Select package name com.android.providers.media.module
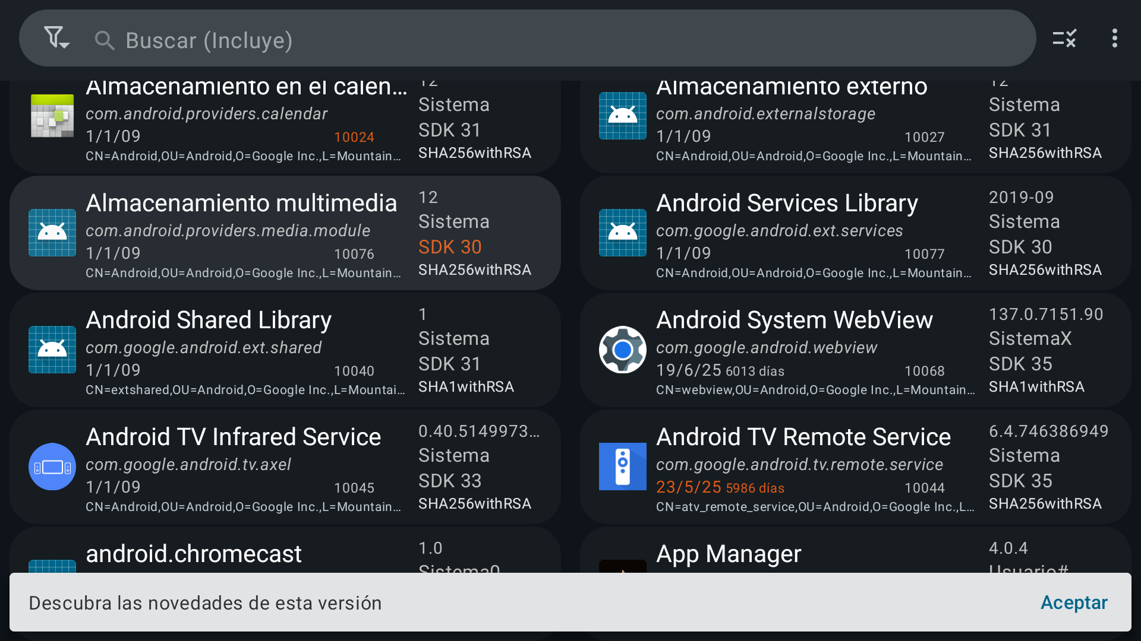 click(228, 230)
